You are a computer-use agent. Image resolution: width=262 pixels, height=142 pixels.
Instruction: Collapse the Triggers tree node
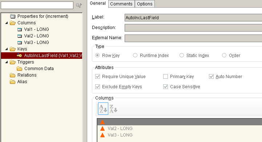click(7, 62)
